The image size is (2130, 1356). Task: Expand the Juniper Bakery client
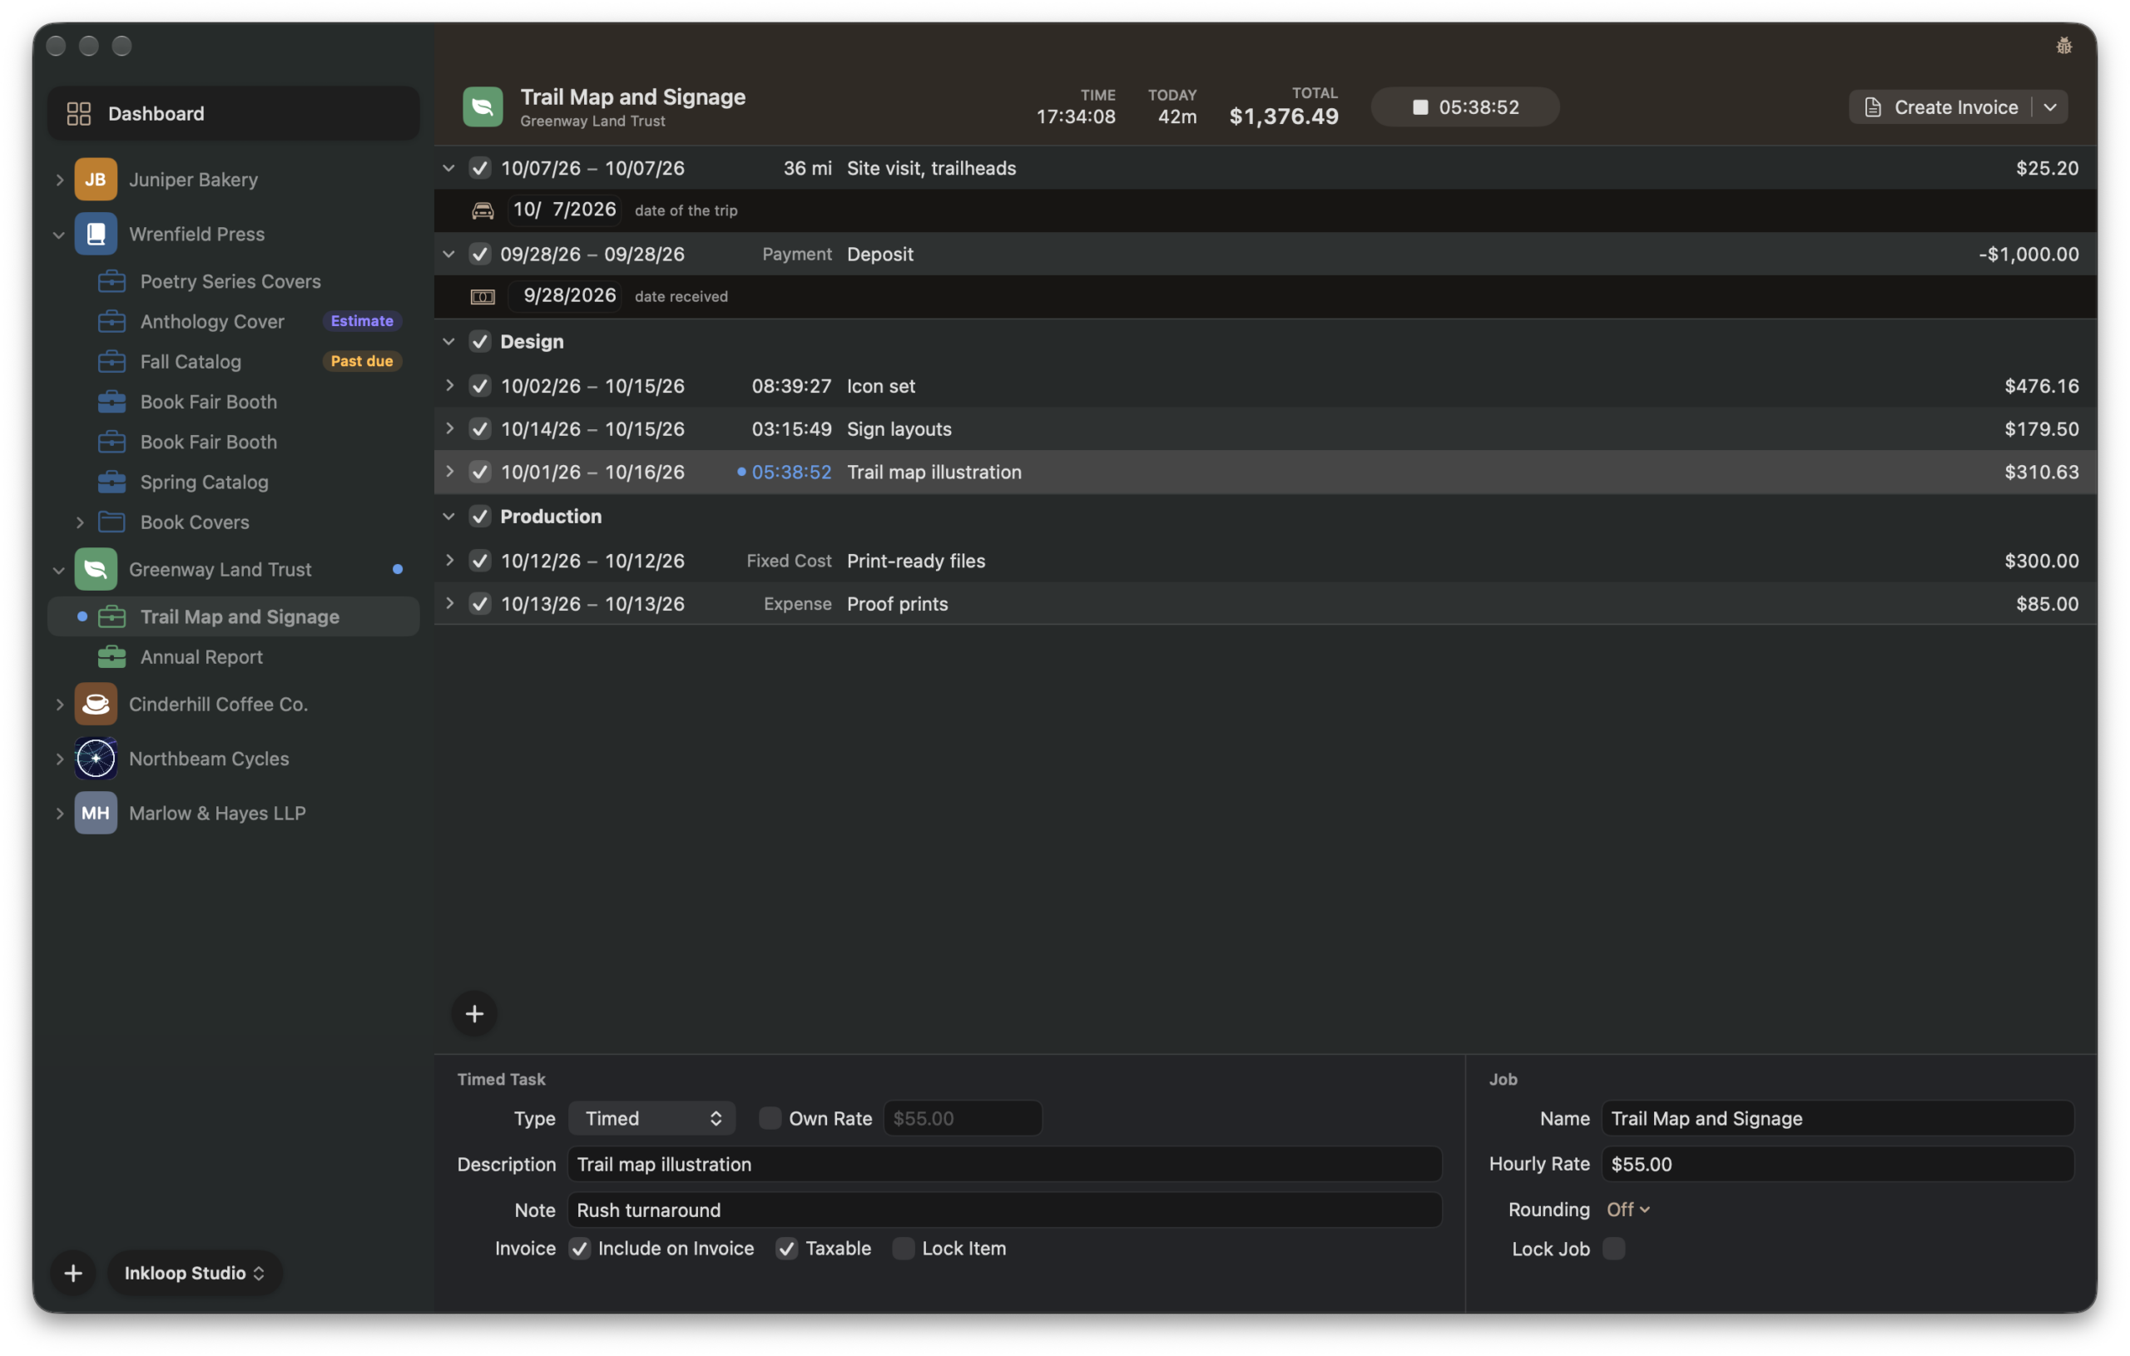[x=59, y=180]
